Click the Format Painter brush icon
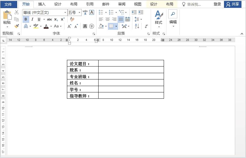The height and width of the screenshot is (158, 246). click(17, 26)
